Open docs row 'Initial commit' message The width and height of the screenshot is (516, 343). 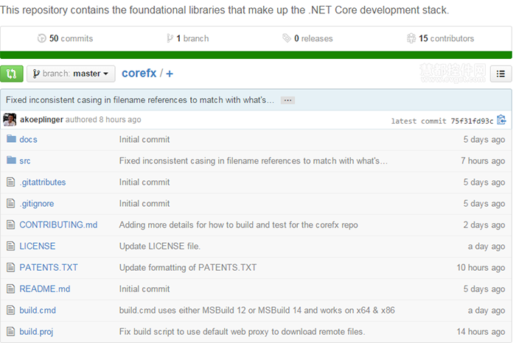coord(144,140)
